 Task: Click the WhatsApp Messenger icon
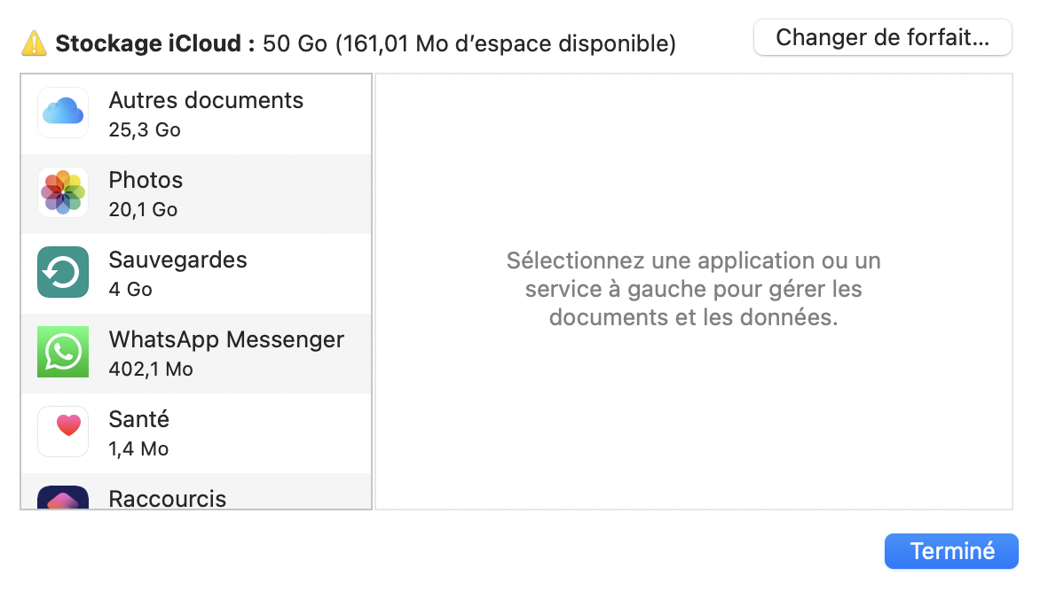click(63, 352)
